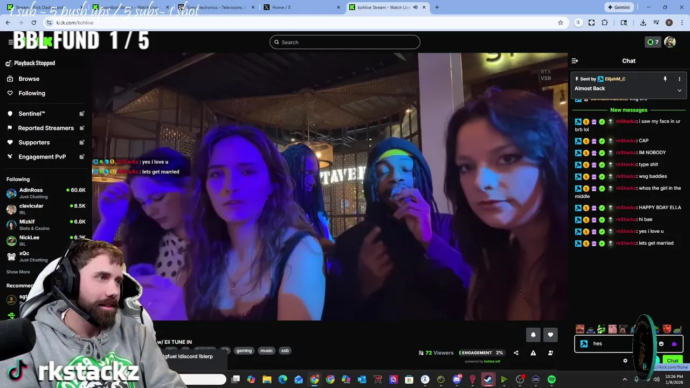This screenshot has width=690, height=388.
Task: Click the external link icon next to Sentinel™
Action: tap(82, 114)
